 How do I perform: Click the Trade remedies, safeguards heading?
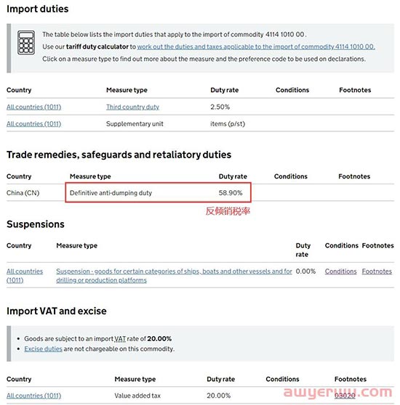(x=119, y=155)
